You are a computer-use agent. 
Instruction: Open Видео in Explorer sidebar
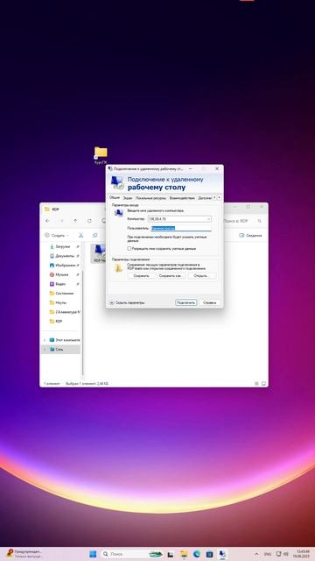point(60,284)
